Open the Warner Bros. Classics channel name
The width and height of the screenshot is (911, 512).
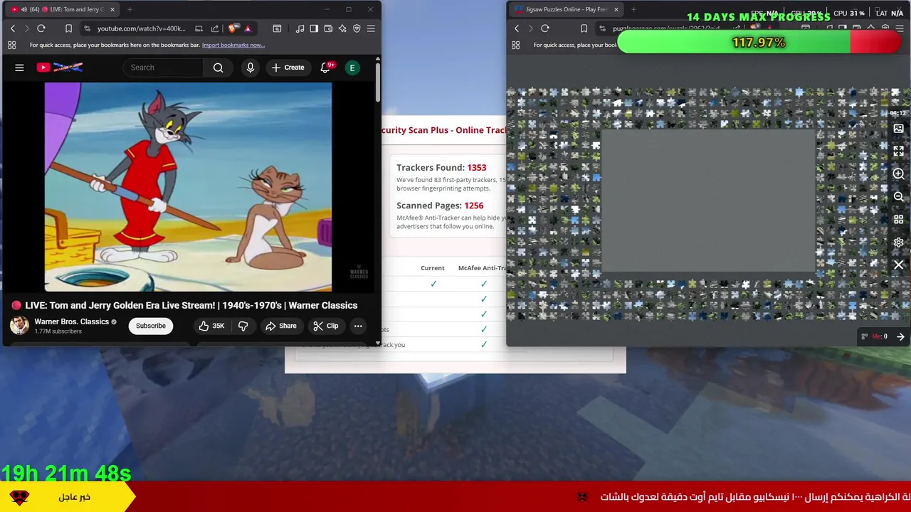(x=72, y=321)
